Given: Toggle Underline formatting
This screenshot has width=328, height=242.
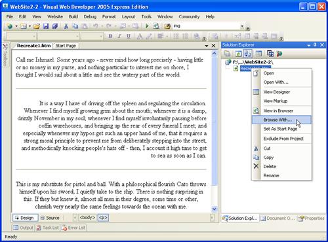Looking at the screenshot, I should tap(129, 36).
